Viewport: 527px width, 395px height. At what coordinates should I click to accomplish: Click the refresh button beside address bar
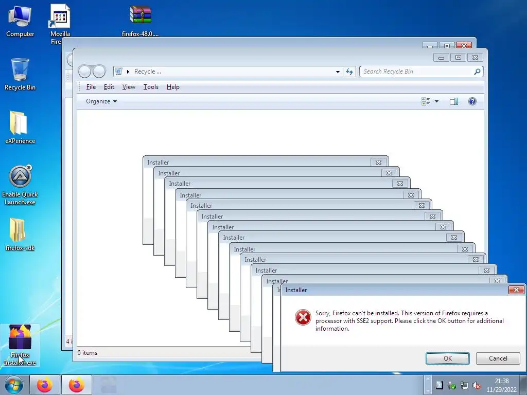(x=349, y=71)
